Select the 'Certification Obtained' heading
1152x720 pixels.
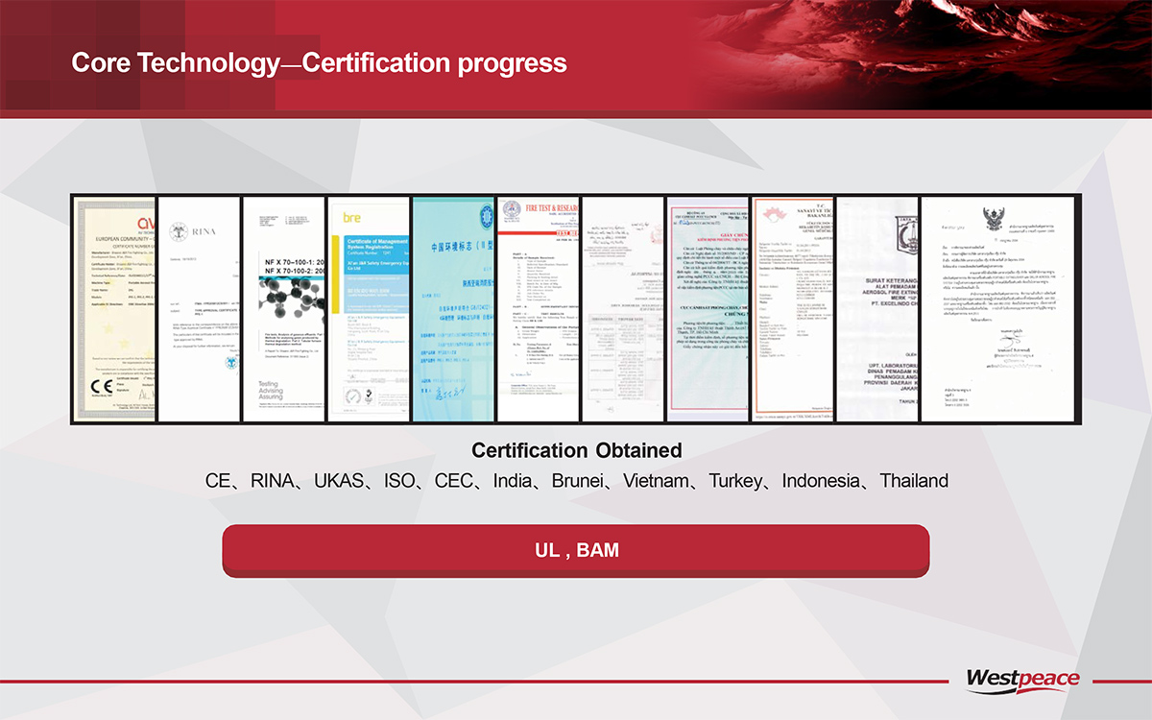[x=576, y=450]
